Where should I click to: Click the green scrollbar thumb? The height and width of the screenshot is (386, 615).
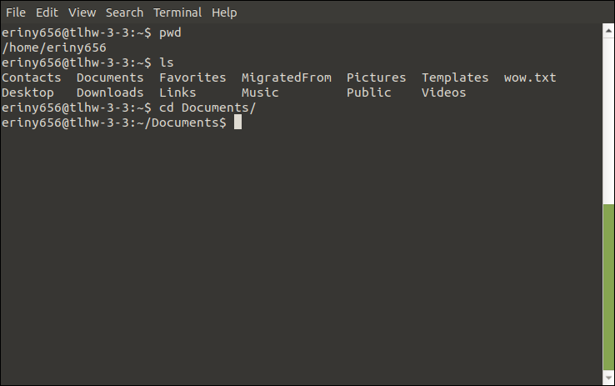tap(608, 287)
